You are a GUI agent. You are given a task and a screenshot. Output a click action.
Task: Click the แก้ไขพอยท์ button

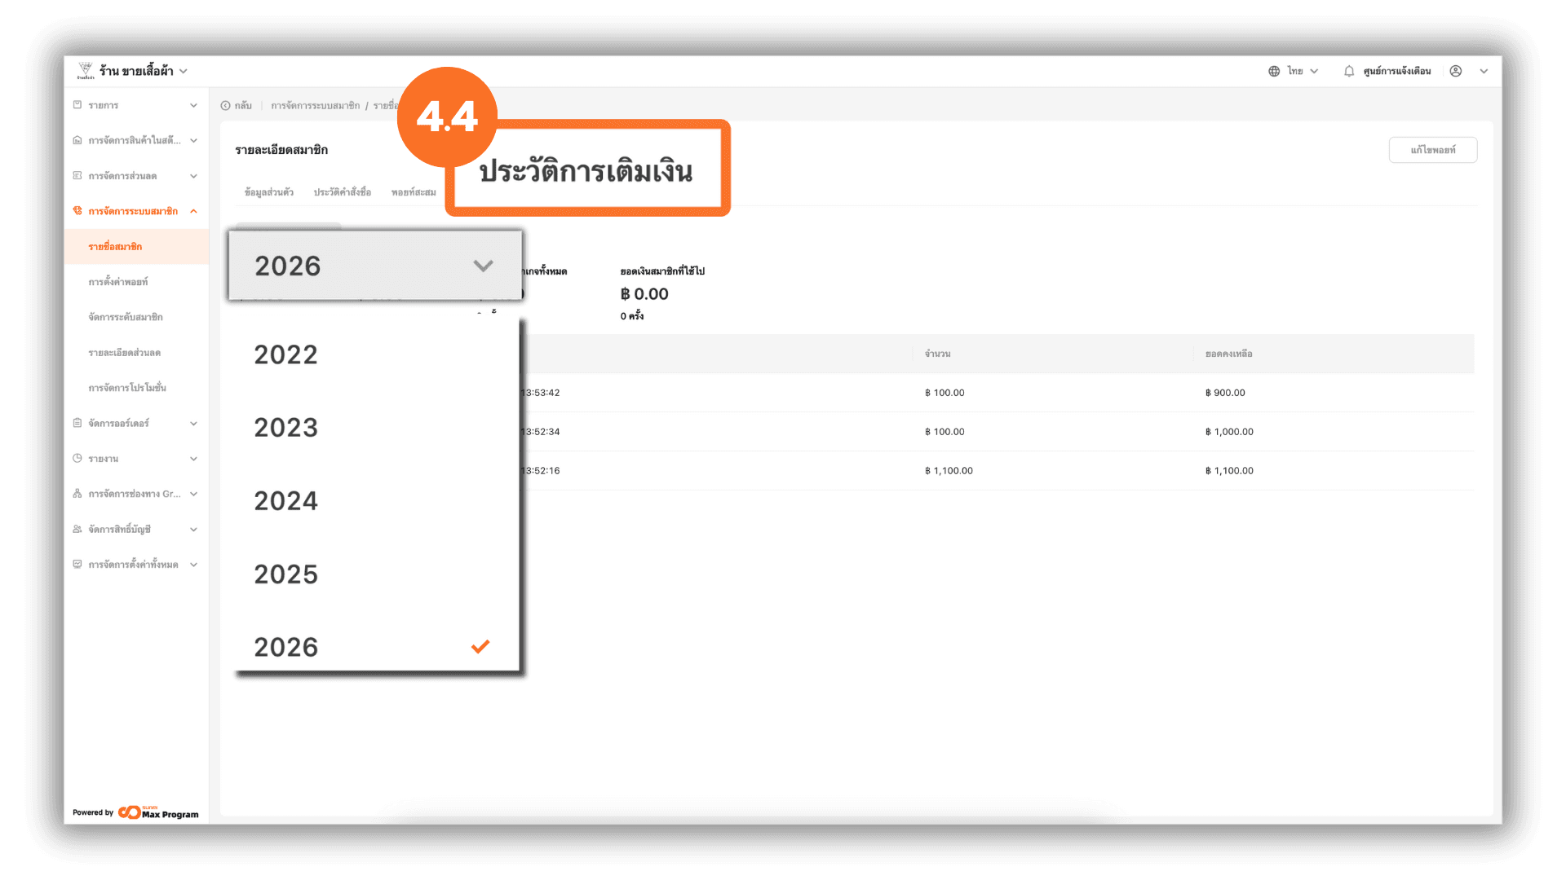(x=1432, y=150)
